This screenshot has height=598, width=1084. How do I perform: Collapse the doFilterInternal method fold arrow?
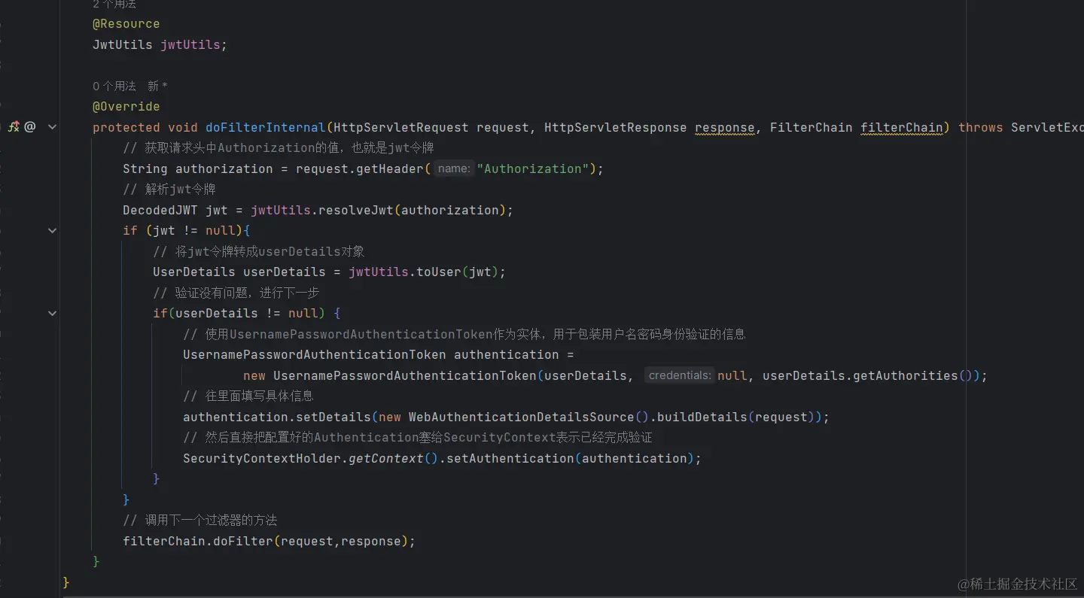pyautogui.click(x=52, y=127)
